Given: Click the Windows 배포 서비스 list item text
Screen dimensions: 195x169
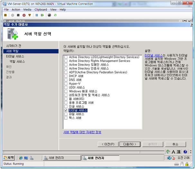Looking at the screenshot, I should pyautogui.click(x=83, y=91).
